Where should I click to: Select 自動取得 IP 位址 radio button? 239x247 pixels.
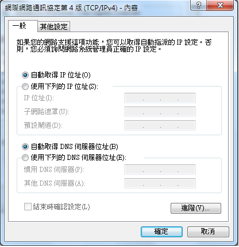(x=25, y=75)
